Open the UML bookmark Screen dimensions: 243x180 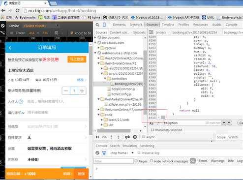pos(208,17)
